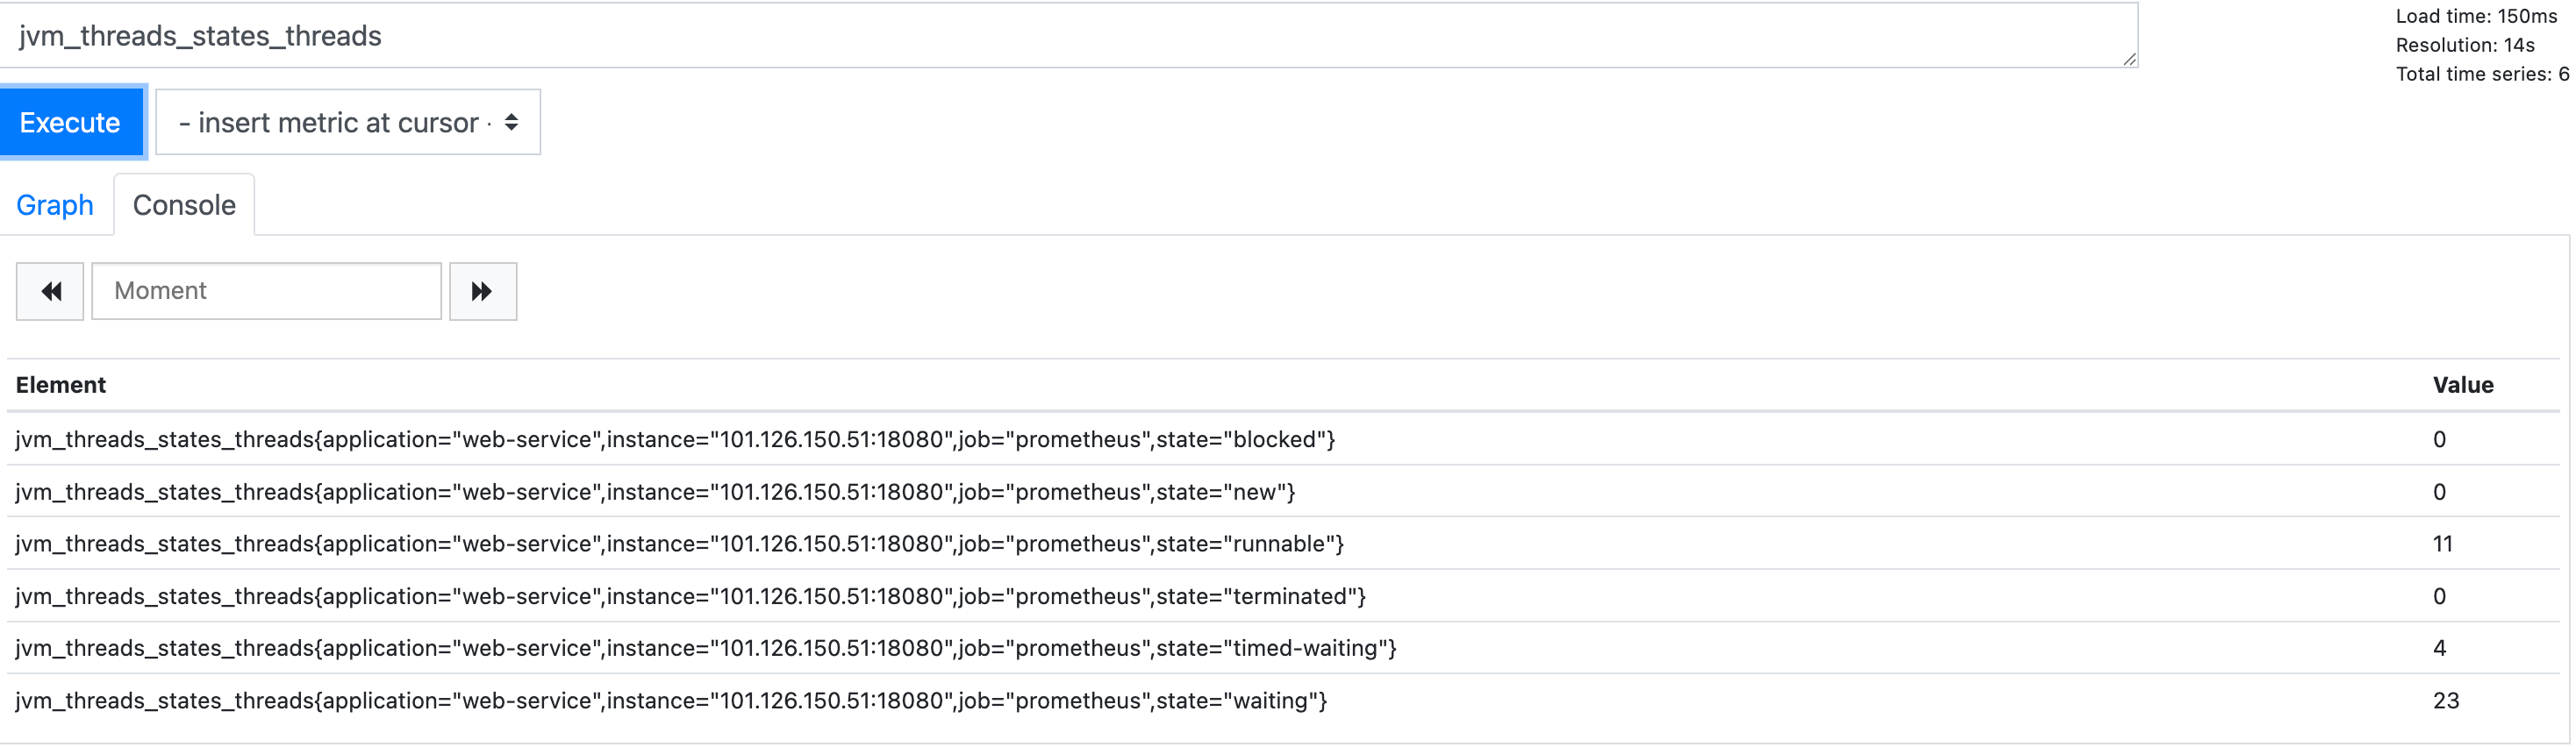Click the forward double-arrow time button
This screenshot has height=747, width=2576.
(482, 290)
